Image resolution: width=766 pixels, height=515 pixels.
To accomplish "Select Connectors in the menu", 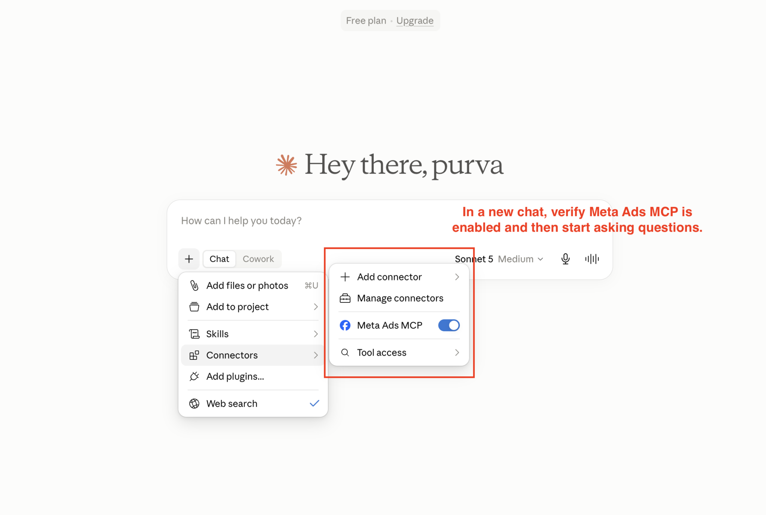I will [253, 355].
